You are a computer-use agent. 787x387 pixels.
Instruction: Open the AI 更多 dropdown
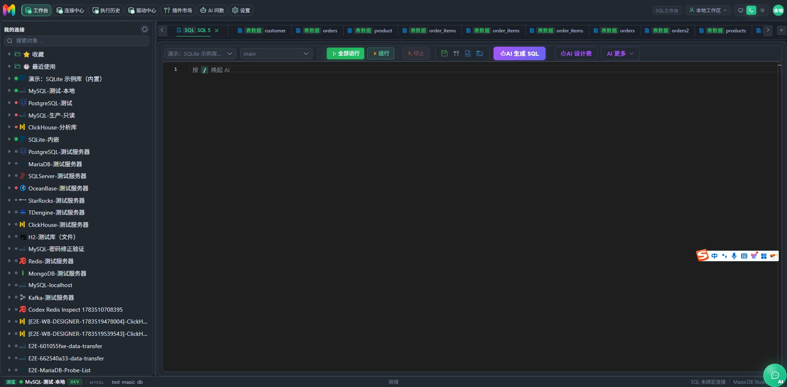pos(620,54)
